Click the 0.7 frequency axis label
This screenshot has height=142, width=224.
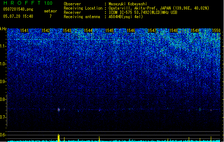point(3,117)
